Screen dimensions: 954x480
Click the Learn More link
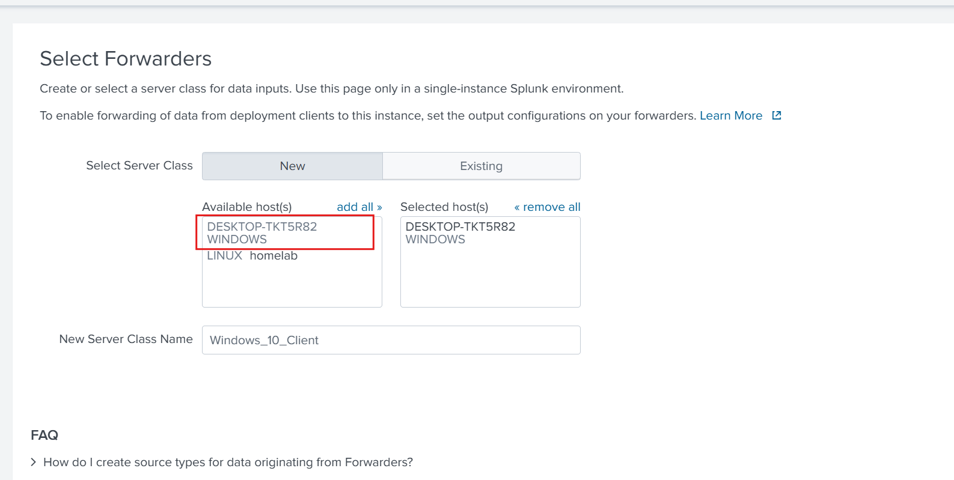coord(730,115)
